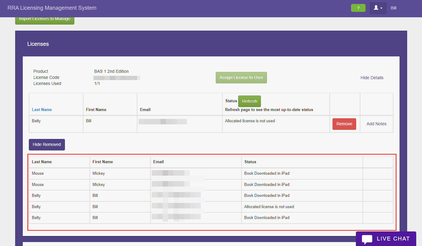Hide the removed users list
Image resolution: width=422 pixels, height=246 pixels.
47,144
